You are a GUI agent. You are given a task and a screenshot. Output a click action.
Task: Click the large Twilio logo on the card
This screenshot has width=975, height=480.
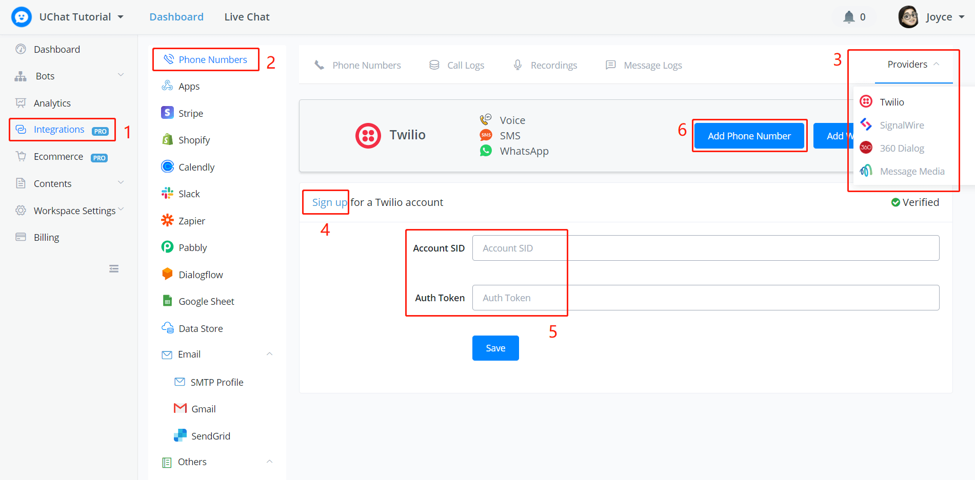pos(368,136)
